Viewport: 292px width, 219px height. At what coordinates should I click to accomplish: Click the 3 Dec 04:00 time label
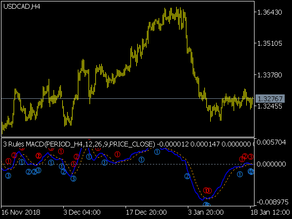pos(82,212)
